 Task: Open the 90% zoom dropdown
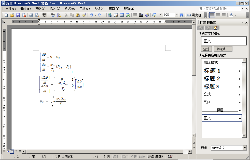(177, 15)
